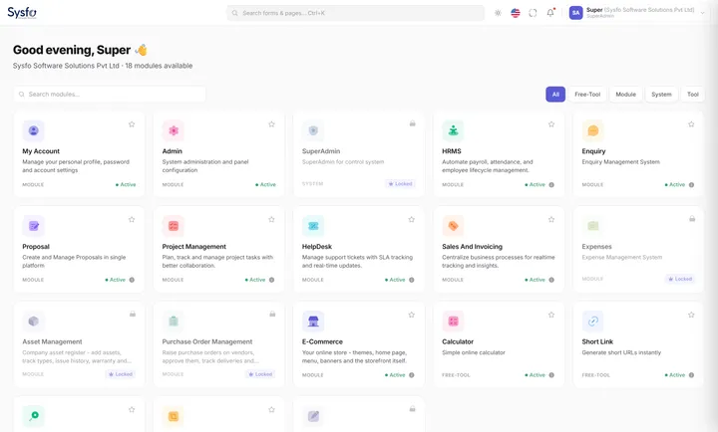Screen dimensions: 718x432
Task: Click the SA user avatar
Action: coord(575,13)
